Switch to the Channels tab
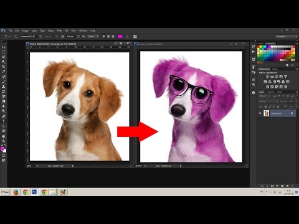299x224 pixels. [270, 92]
